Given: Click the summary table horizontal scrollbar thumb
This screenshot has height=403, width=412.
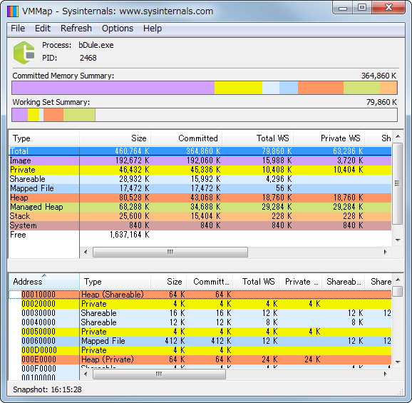Looking at the screenshot, I should [170, 252].
